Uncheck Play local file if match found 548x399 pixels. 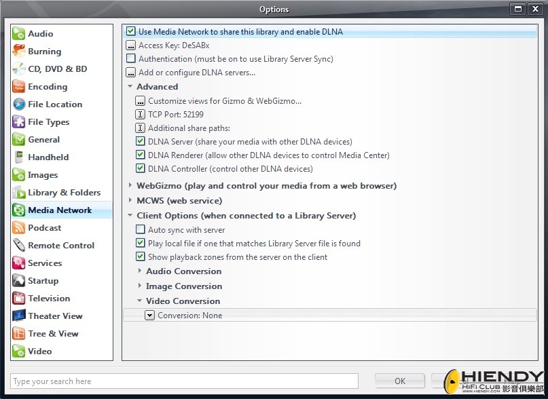140,243
